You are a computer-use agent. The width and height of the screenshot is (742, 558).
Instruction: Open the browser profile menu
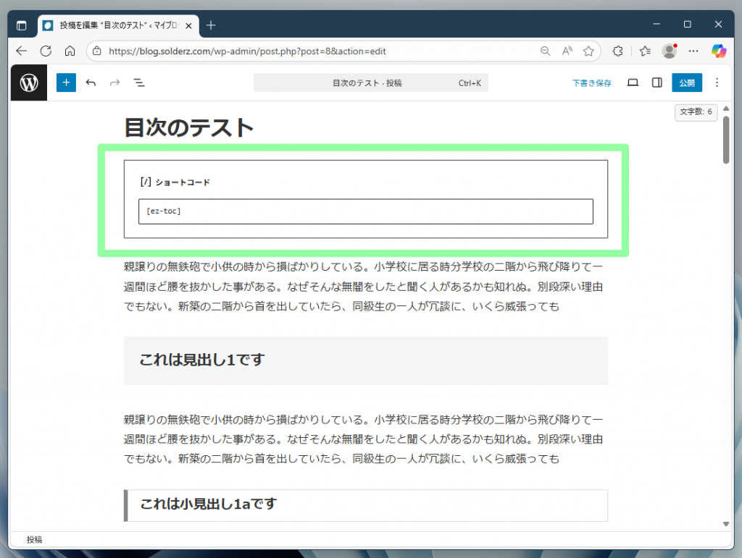click(x=668, y=51)
